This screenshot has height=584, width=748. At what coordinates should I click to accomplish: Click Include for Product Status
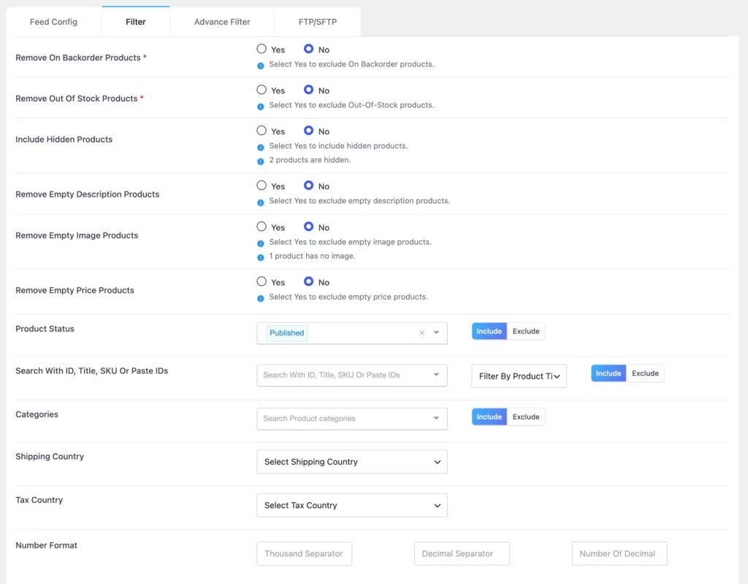coord(489,331)
